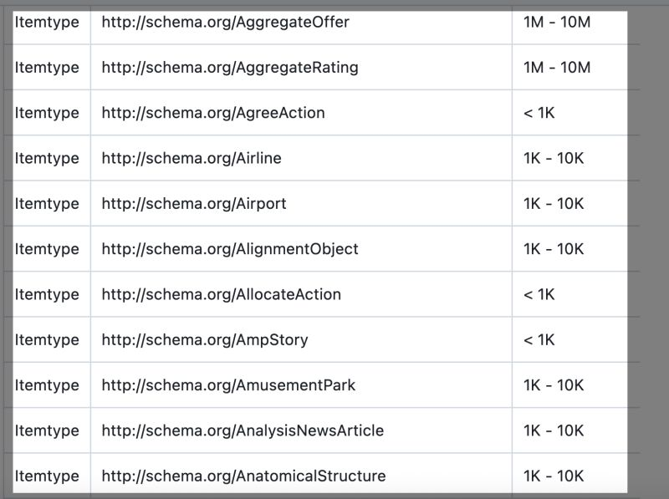This screenshot has width=669, height=499.
Task: Select the 1K - 10K value for AmusementPark
Action: (x=554, y=385)
